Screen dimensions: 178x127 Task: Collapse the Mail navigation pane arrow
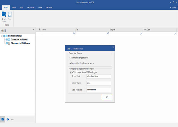click(33, 30)
